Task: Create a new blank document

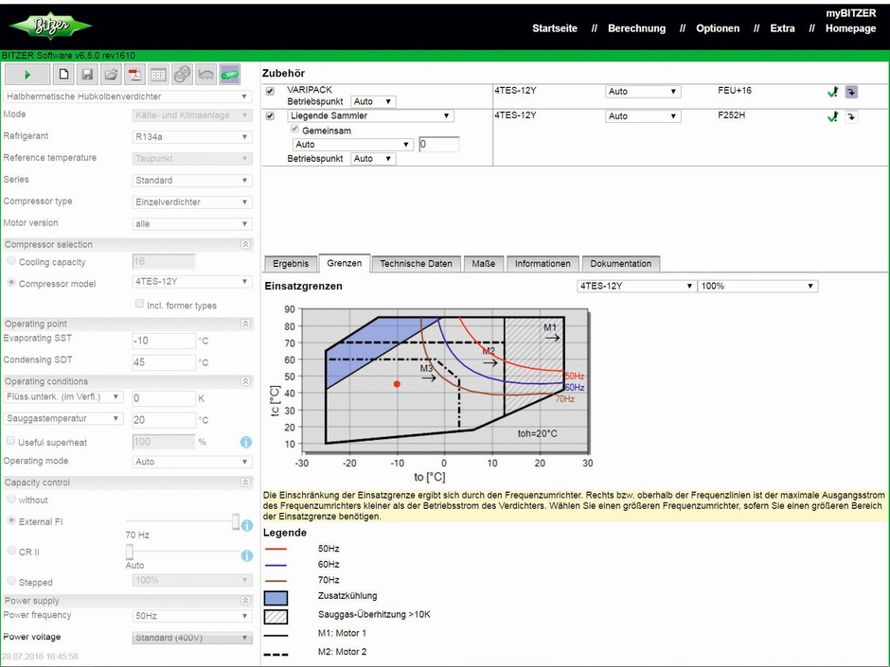Action: (64, 74)
